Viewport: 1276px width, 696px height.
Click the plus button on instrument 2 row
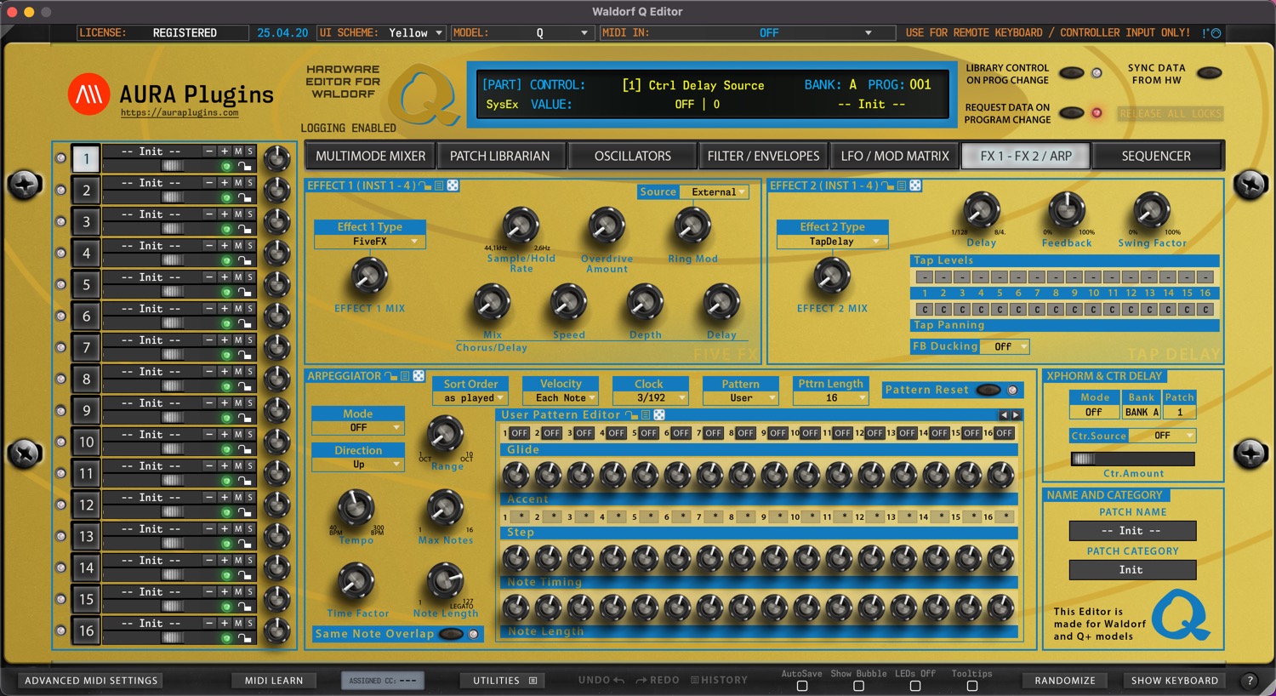225,183
